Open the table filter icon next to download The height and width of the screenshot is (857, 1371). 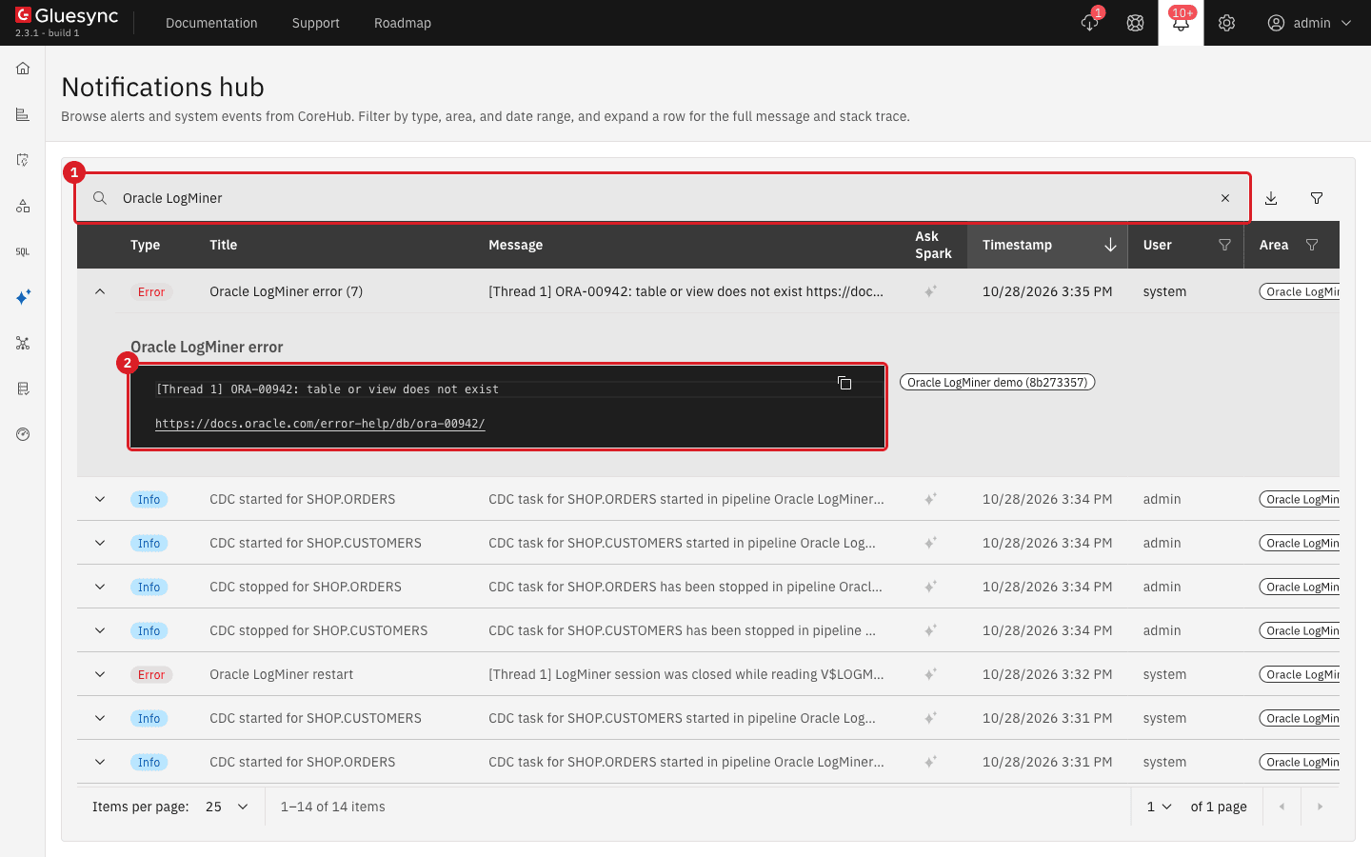[x=1317, y=198]
